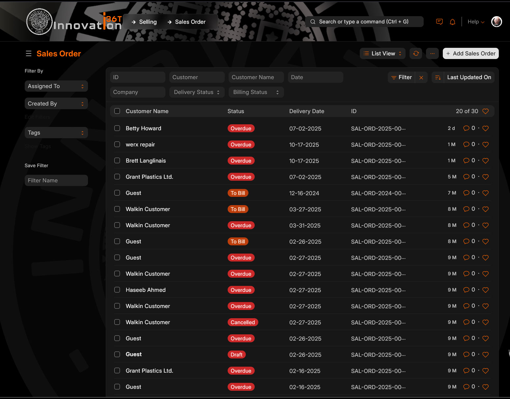Check the select-all checkbox in header row
Viewport: 510px width, 399px height.
point(117,111)
